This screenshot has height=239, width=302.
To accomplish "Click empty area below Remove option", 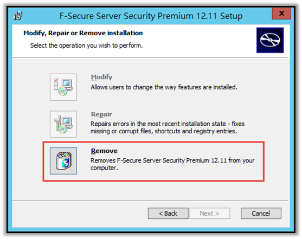I will tap(150, 191).
